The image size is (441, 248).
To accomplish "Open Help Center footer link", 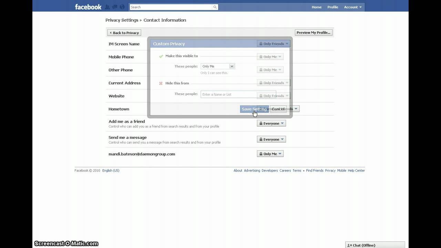I will pyautogui.click(x=356, y=170).
